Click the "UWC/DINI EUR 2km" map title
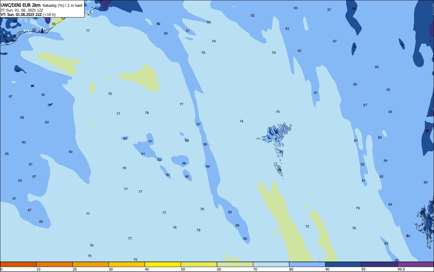This screenshot has width=434, height=272. [x=21, y=5]
